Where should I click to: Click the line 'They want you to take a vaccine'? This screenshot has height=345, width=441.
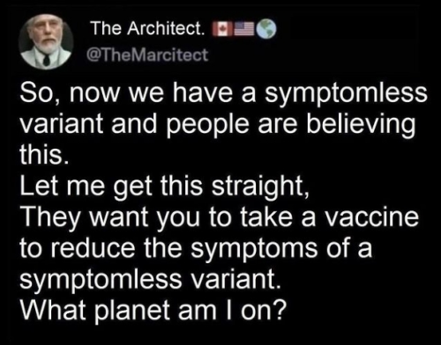tap(219, 217)
